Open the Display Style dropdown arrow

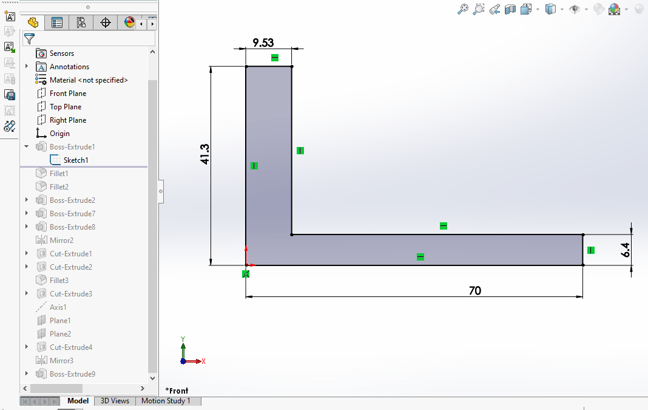click(562, 9)
